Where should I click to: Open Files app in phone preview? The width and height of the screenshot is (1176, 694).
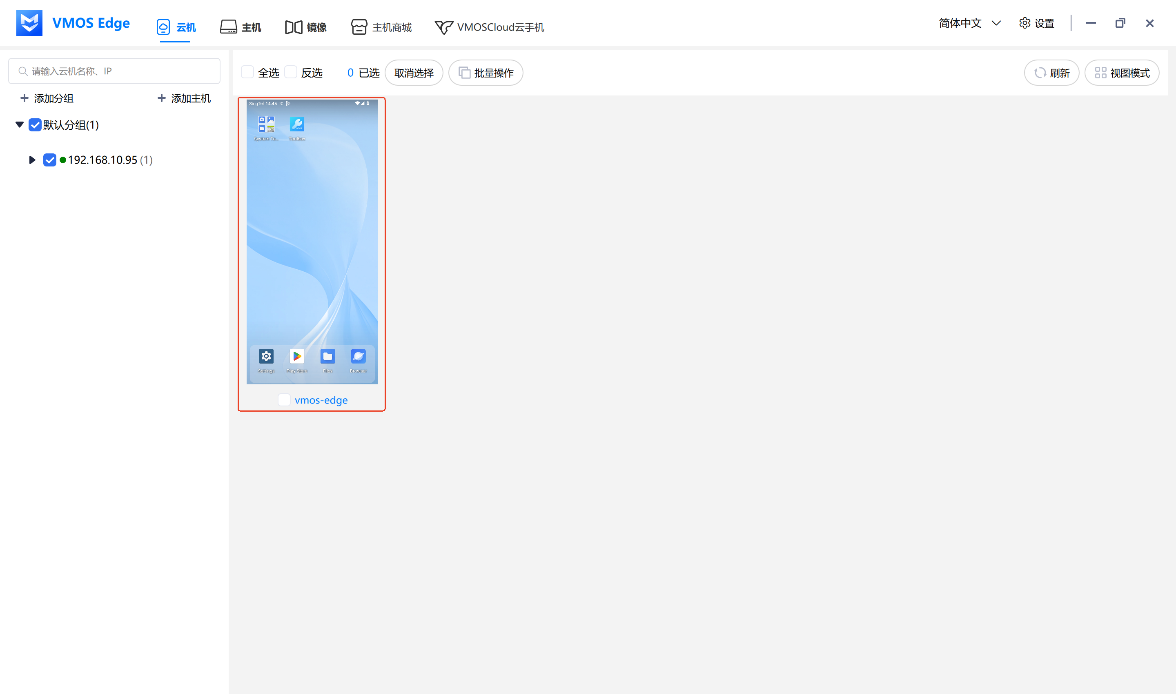[327, 357]
